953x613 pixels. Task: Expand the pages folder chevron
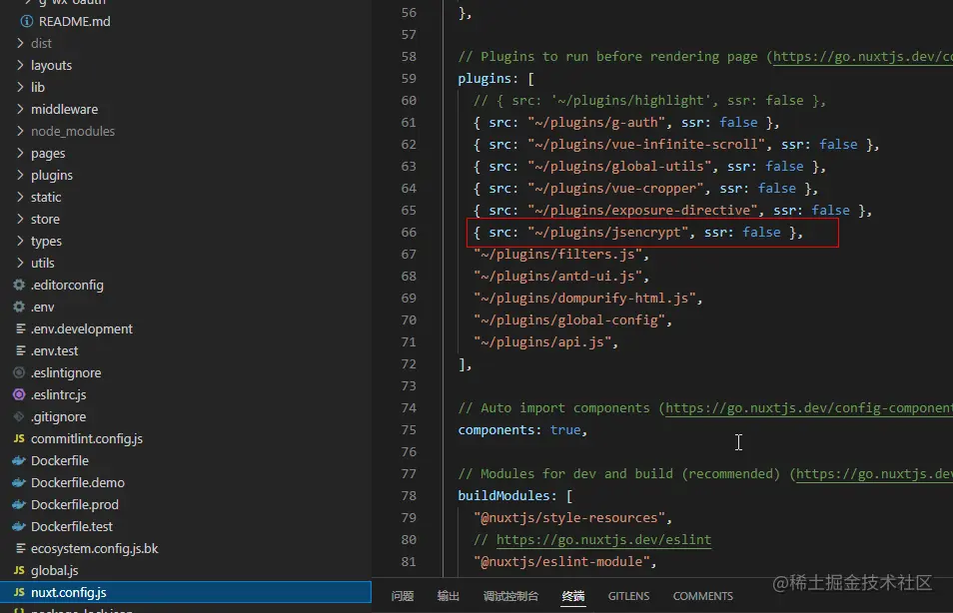[x=20, y=153]
